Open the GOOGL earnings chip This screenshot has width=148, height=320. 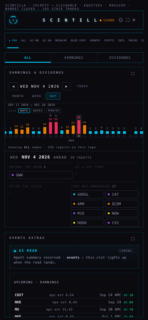(87, 194)
